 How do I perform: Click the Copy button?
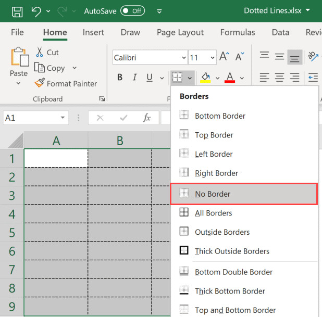[50, 68]
